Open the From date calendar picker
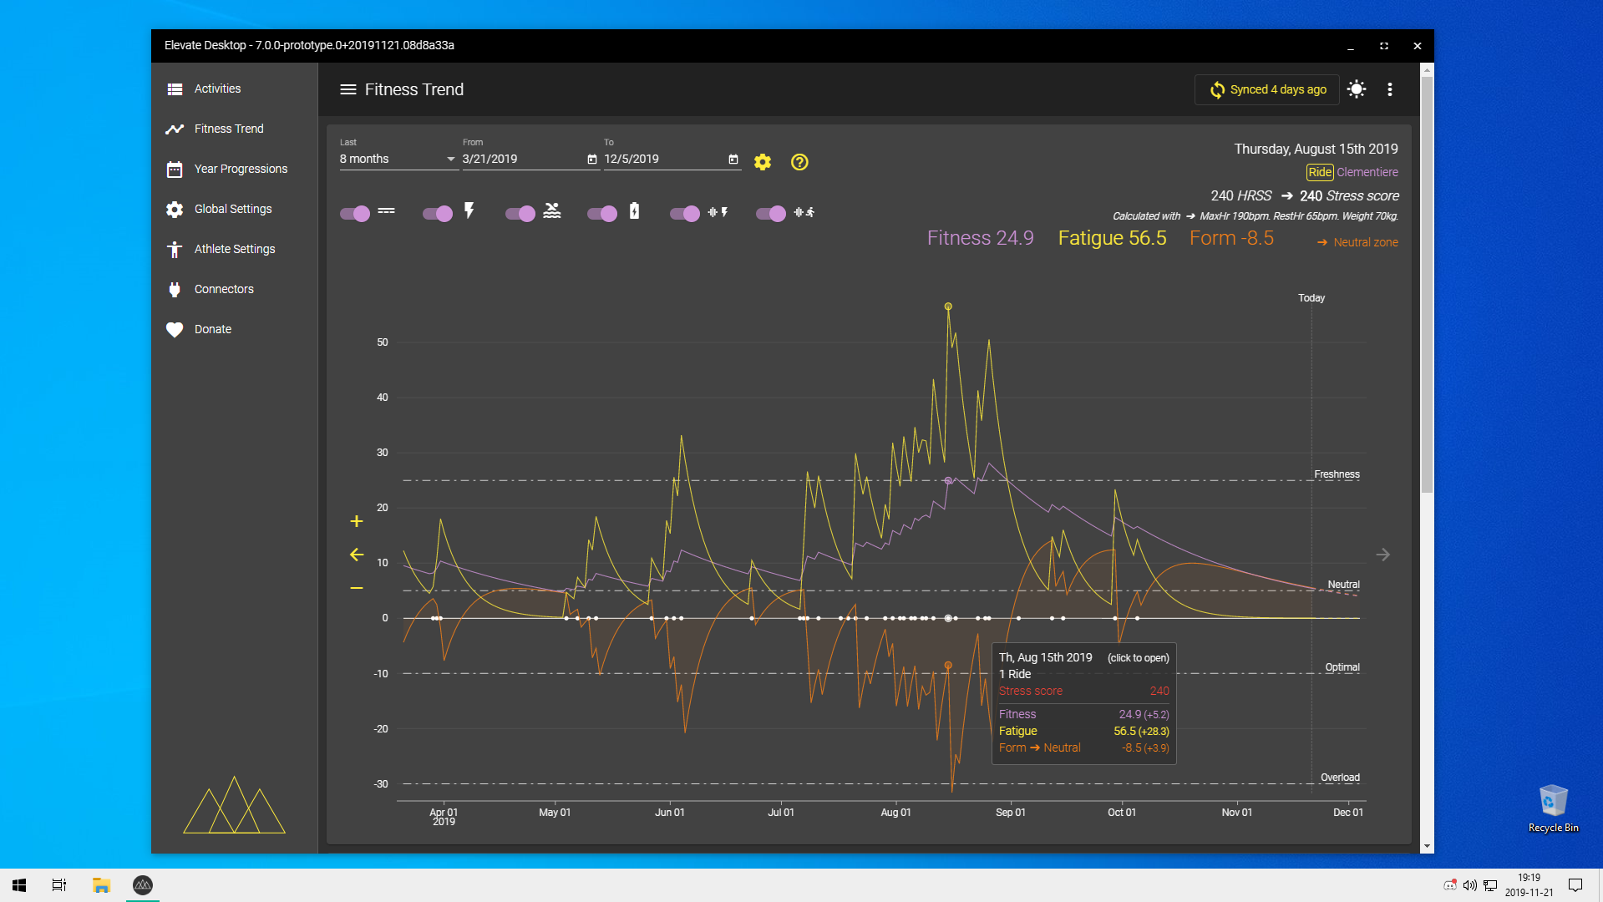The width and height of the screenshot is (1603, 902). point(592,159)
